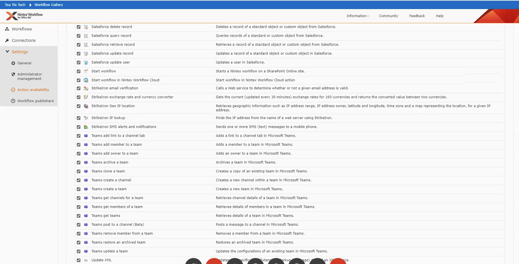519x264 pixels.
Task: Click the StrikeIron exchange rate icon
Action: click(86, 97)
